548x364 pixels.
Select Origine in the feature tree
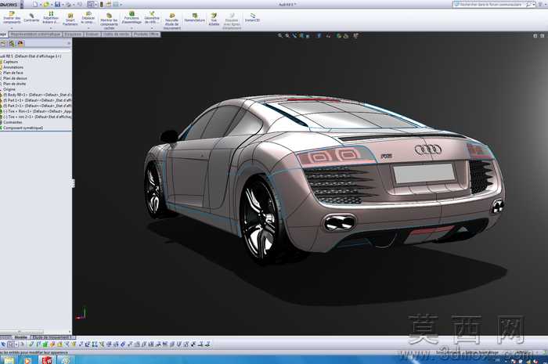point(9,89)
